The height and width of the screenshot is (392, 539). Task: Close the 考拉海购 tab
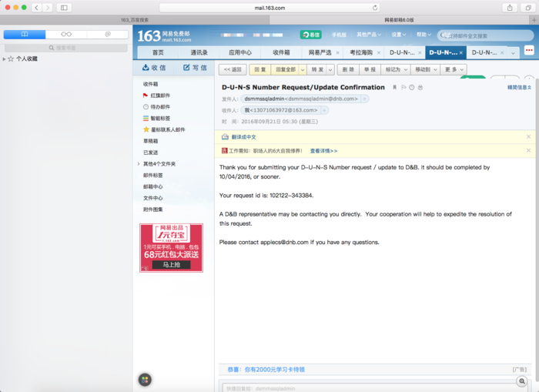tap(379, 53)
